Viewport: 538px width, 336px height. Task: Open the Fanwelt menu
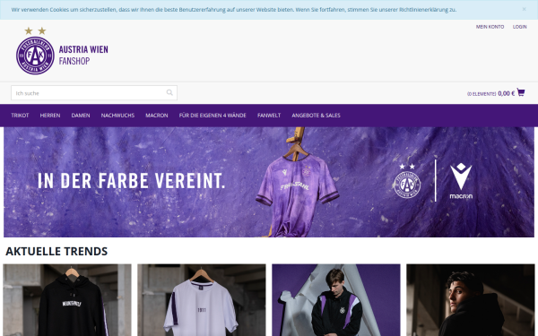click(x=269, y=116)
